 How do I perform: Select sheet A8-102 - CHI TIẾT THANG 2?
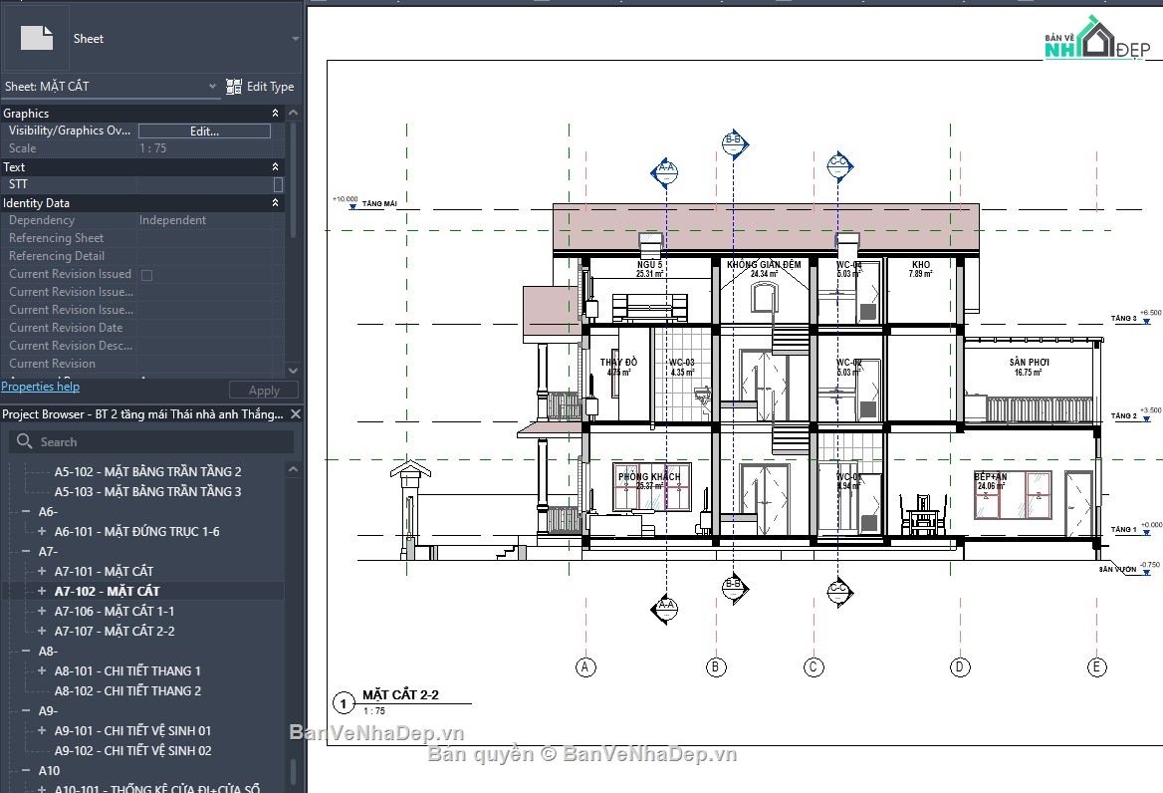[127, 690]
